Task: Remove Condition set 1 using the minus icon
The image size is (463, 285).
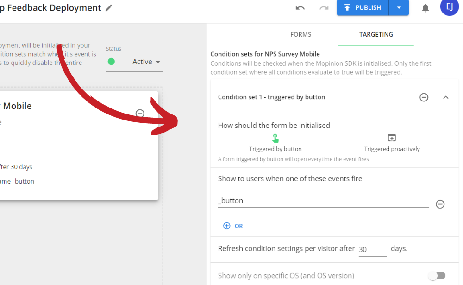Action: coord(424,97)
